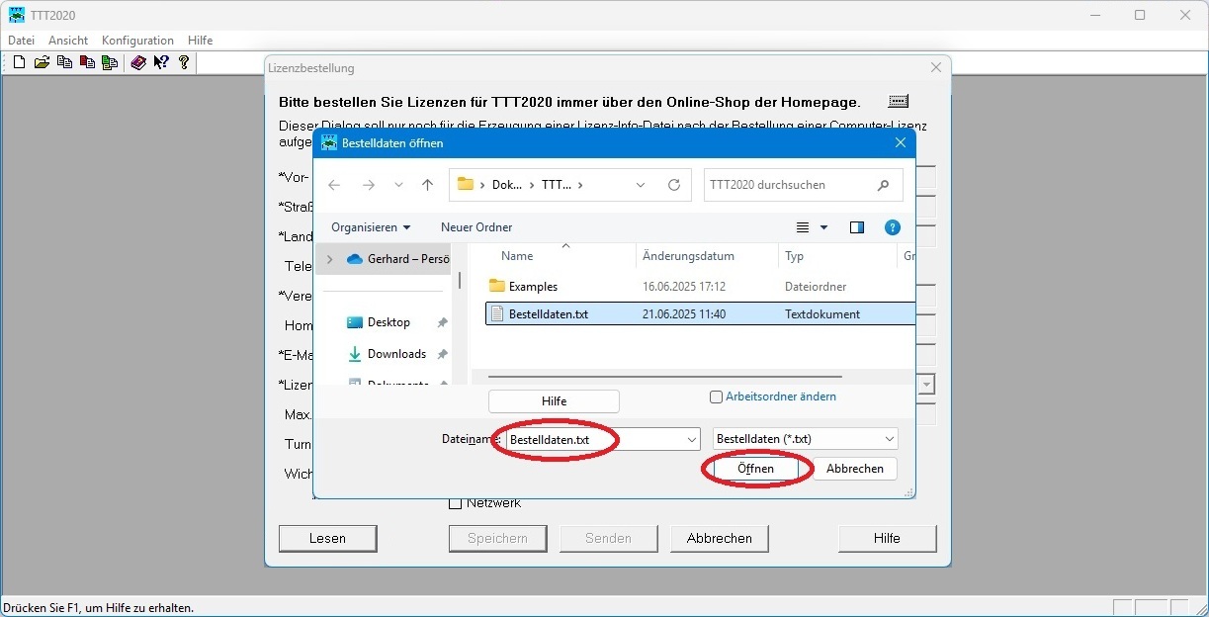Click the list view layout icon

click(803, 227)
